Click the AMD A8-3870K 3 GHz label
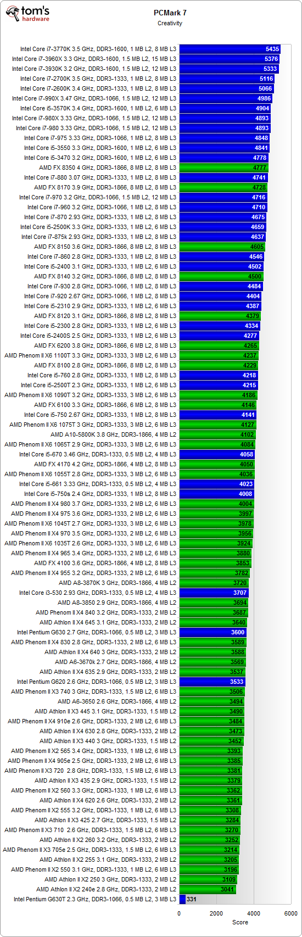Image resolution: width=302 pixels, height=937 pixels. click(x=118, y=583)
